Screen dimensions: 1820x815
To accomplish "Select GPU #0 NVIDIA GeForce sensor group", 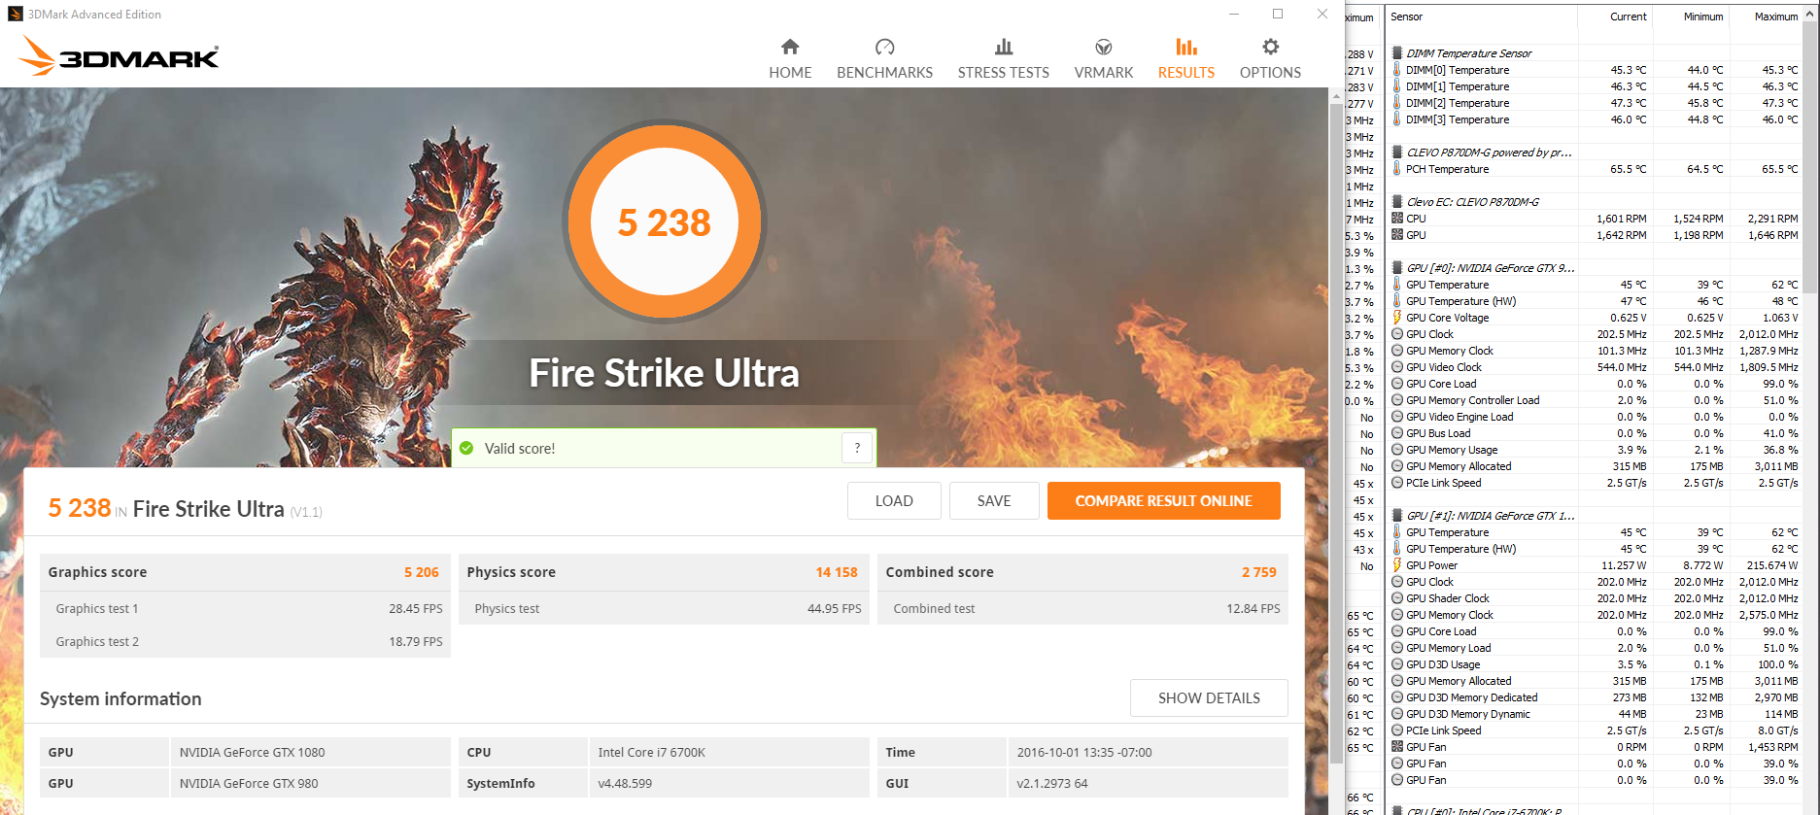I will click(x=1490, y=268).
